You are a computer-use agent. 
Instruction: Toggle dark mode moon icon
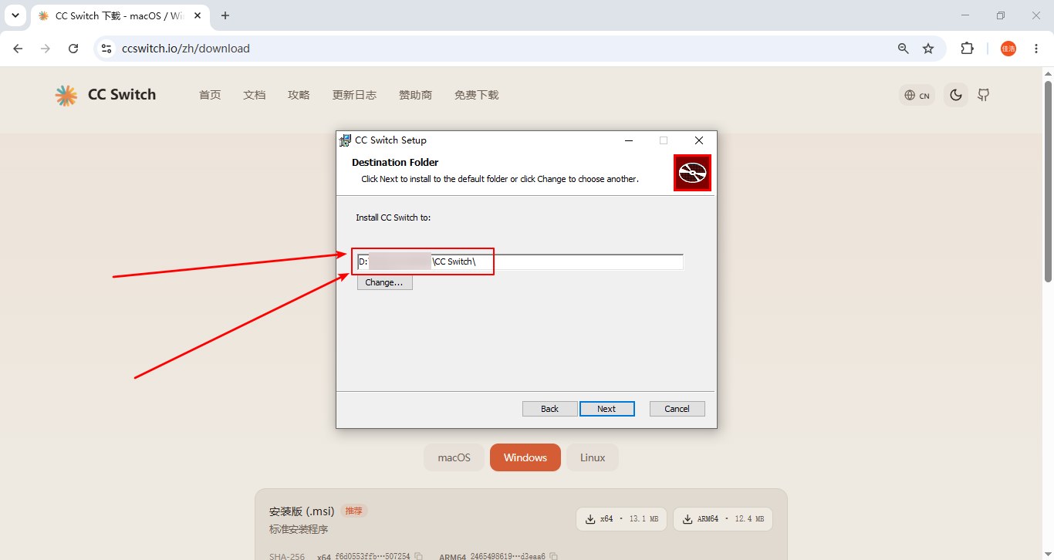(x=956, y=95)
